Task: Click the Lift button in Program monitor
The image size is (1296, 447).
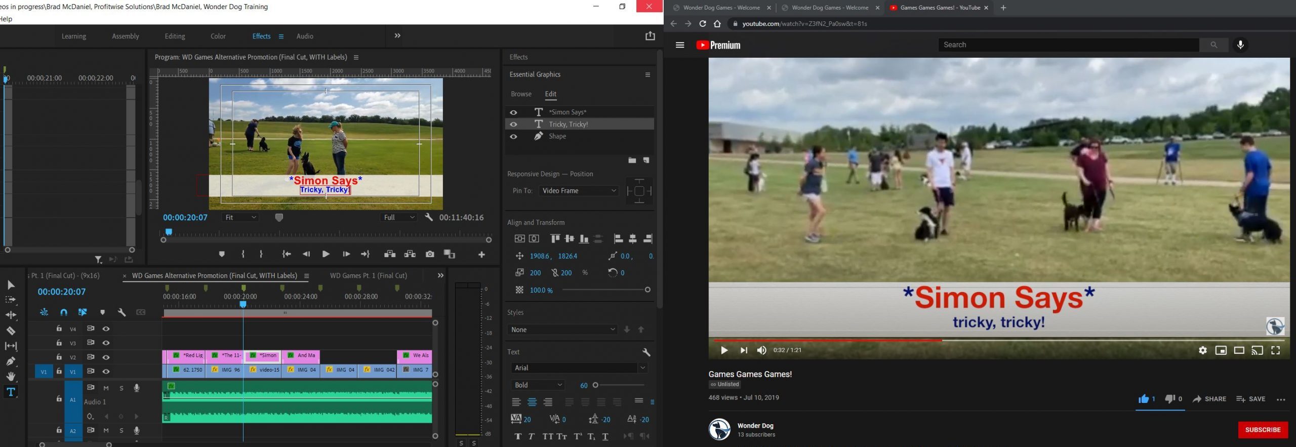Action: 390,254
